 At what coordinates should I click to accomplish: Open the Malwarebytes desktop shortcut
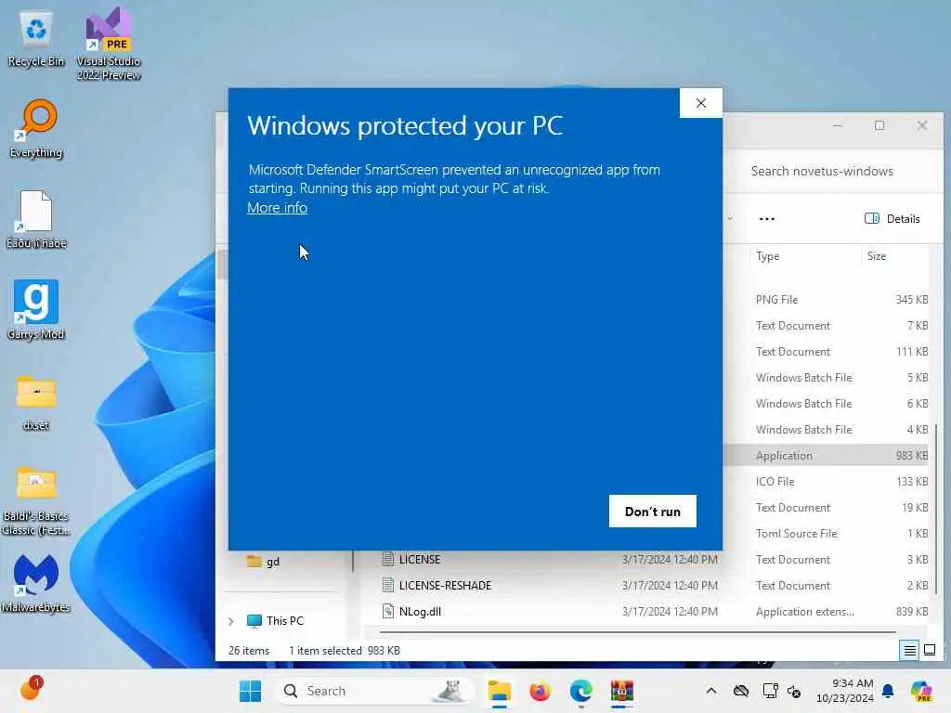(36, 583)
